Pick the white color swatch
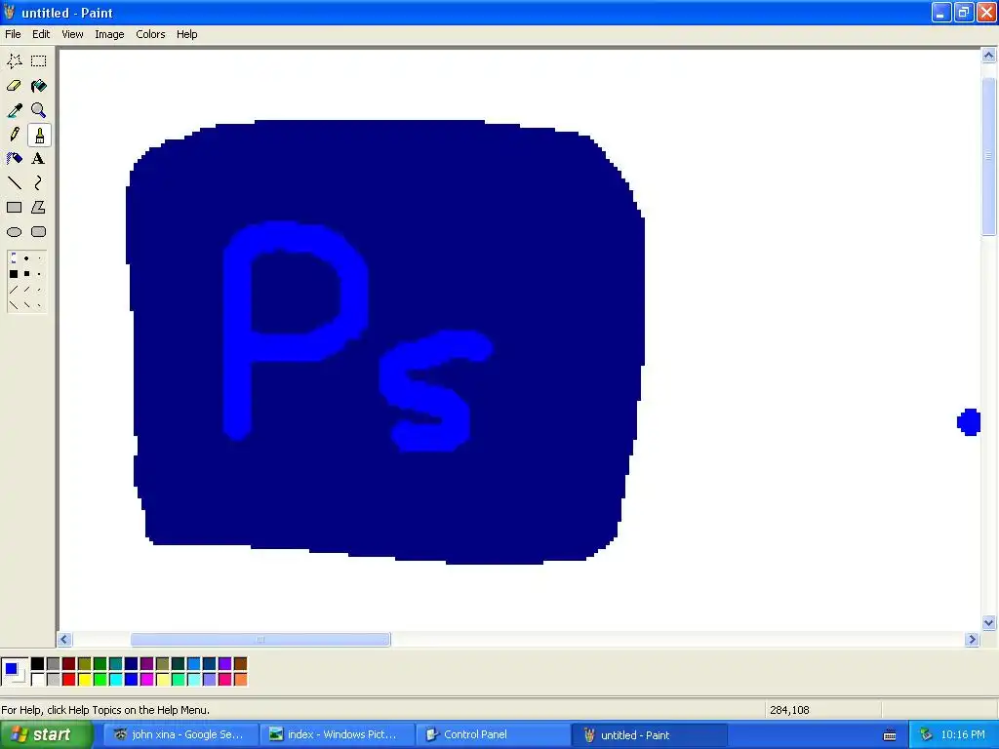This screenshot has height=749, width=999. [38, 680]
